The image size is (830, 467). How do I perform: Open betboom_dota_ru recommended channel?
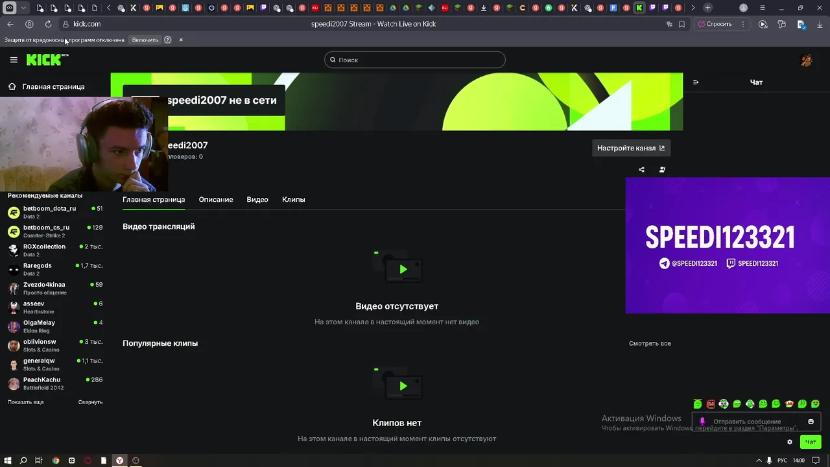[x=55, y=212]
